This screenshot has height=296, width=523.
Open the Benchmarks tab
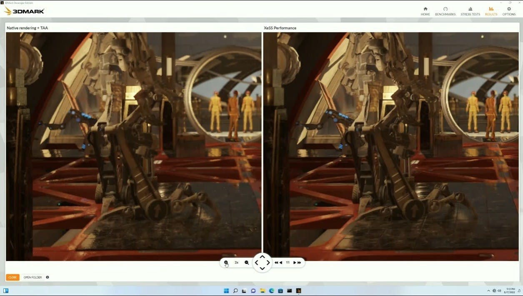445,11
